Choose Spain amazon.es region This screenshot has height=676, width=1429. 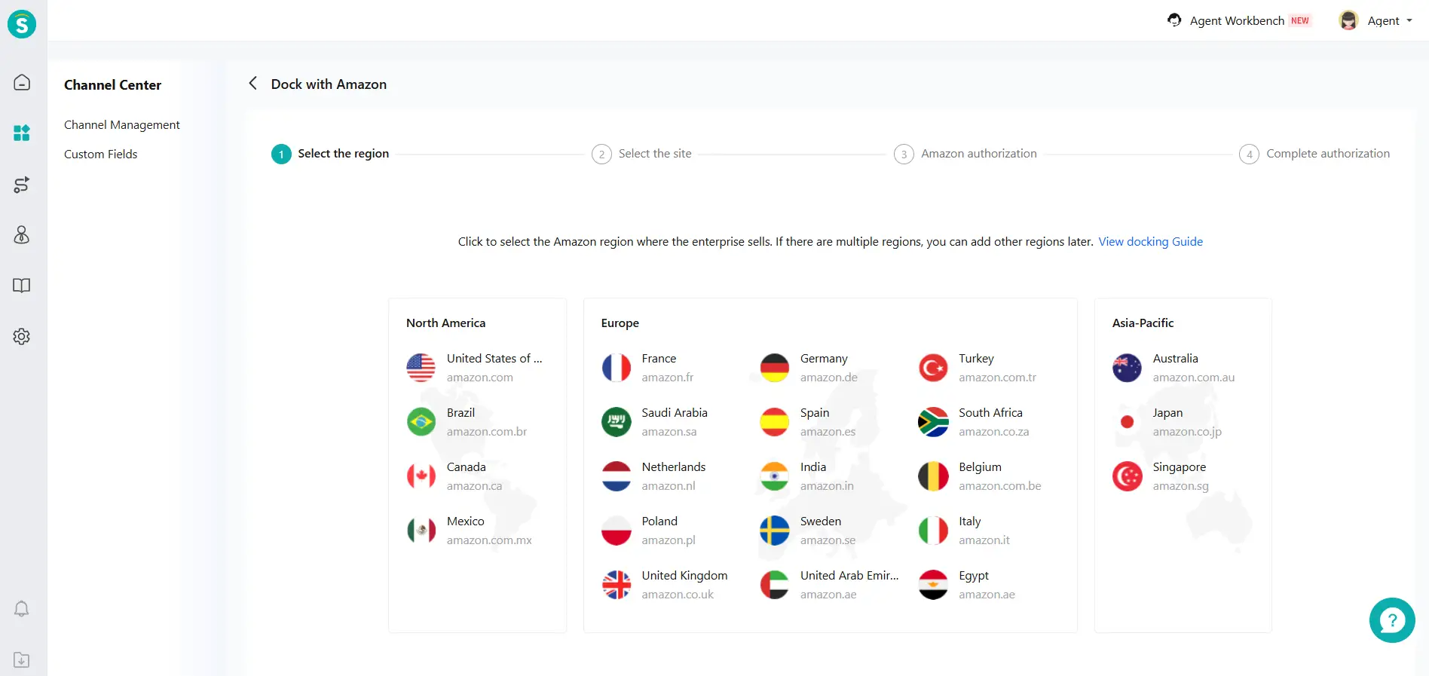(808, 422)
